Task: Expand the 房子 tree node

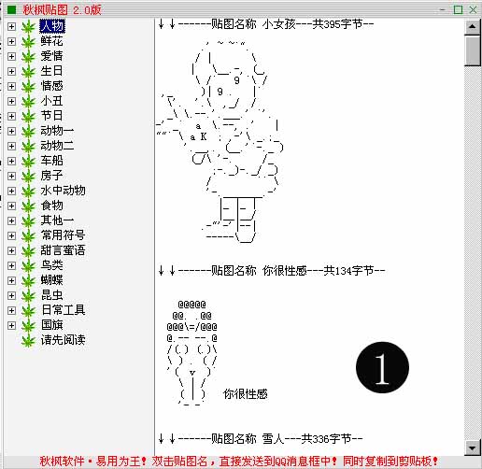Action: (x=11, y=176)
